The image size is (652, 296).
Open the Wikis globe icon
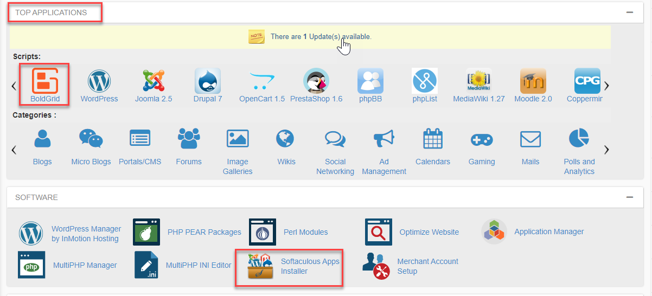click(285, 139)
